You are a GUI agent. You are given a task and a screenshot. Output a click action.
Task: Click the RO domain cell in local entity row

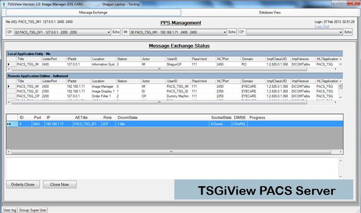pyautogui.click(x=253, y=64)
